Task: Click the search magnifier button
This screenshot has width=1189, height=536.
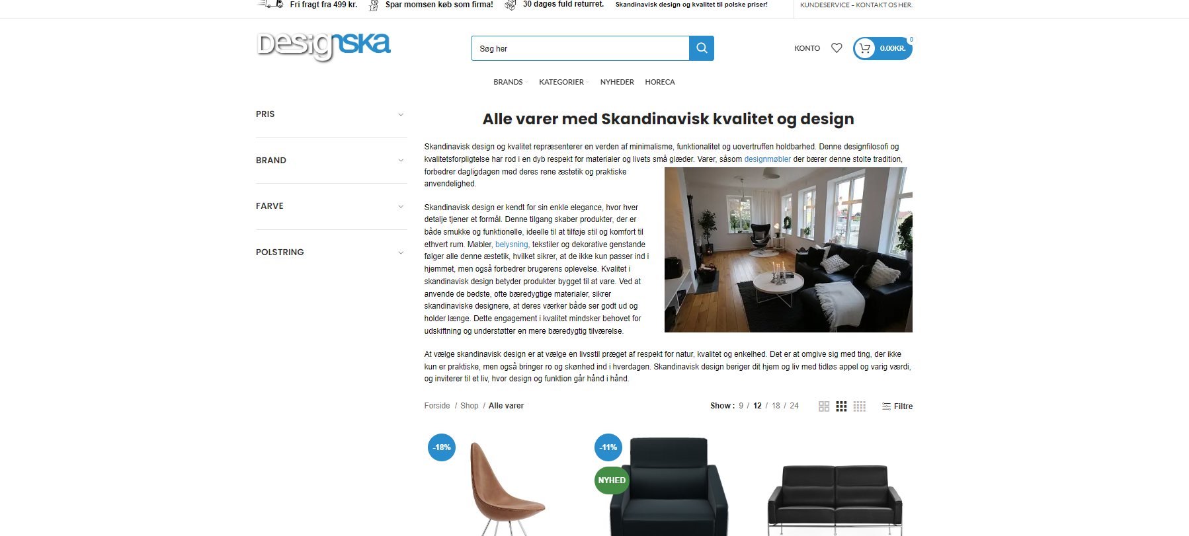Action: (702, 48)
